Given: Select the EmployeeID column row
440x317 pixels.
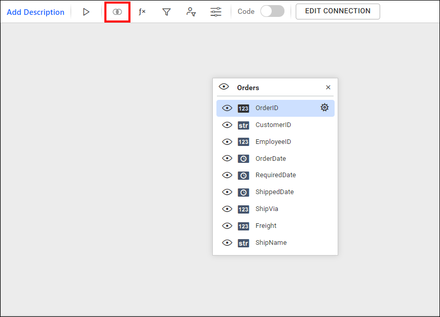Looking at the screenshot, I should click(273, 142).
